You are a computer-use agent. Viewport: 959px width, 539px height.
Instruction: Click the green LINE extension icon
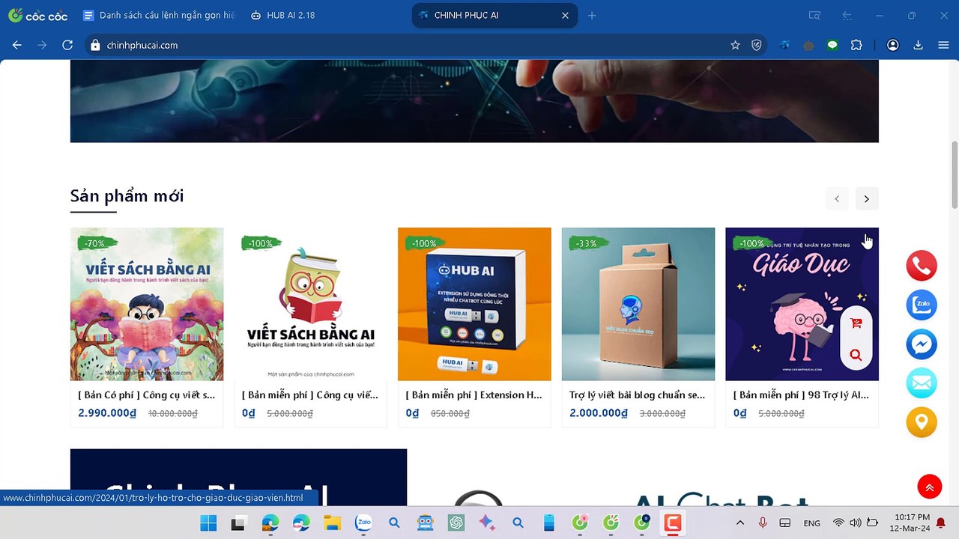[x=832, y=45]
